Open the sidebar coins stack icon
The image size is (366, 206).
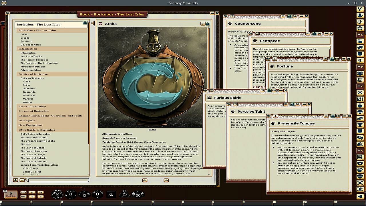360,118
